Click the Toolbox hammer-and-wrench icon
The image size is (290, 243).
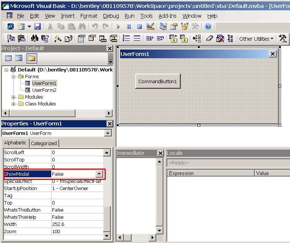[195, 27]
